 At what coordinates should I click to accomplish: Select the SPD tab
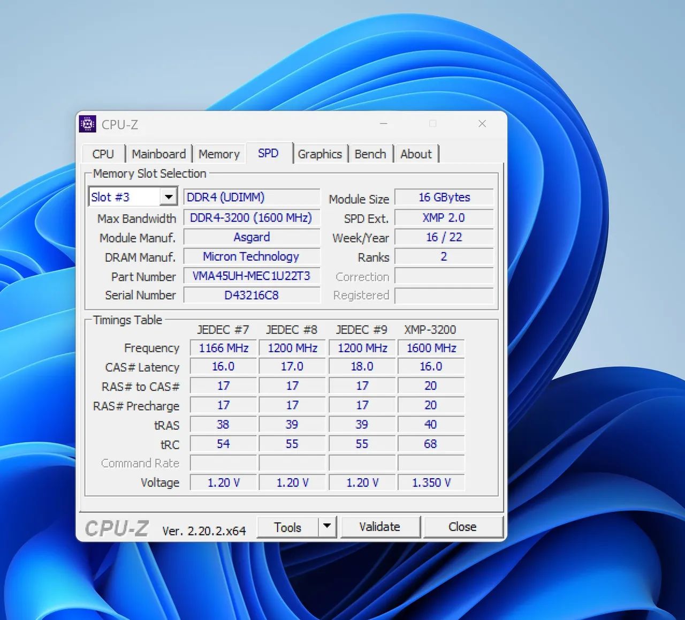pyautogui.click(x=268, y=153)
